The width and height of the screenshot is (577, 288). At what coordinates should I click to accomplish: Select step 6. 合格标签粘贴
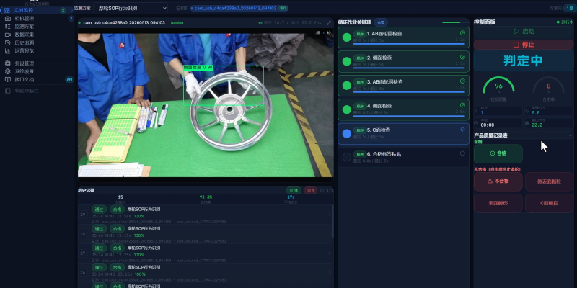pyautogui.click(x=403, y=157)
